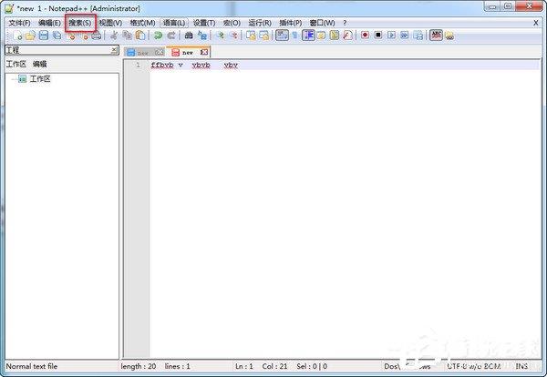Play back the recorded macro
Image resolution: width=547 pixels, height=377 pixels.
391,36
